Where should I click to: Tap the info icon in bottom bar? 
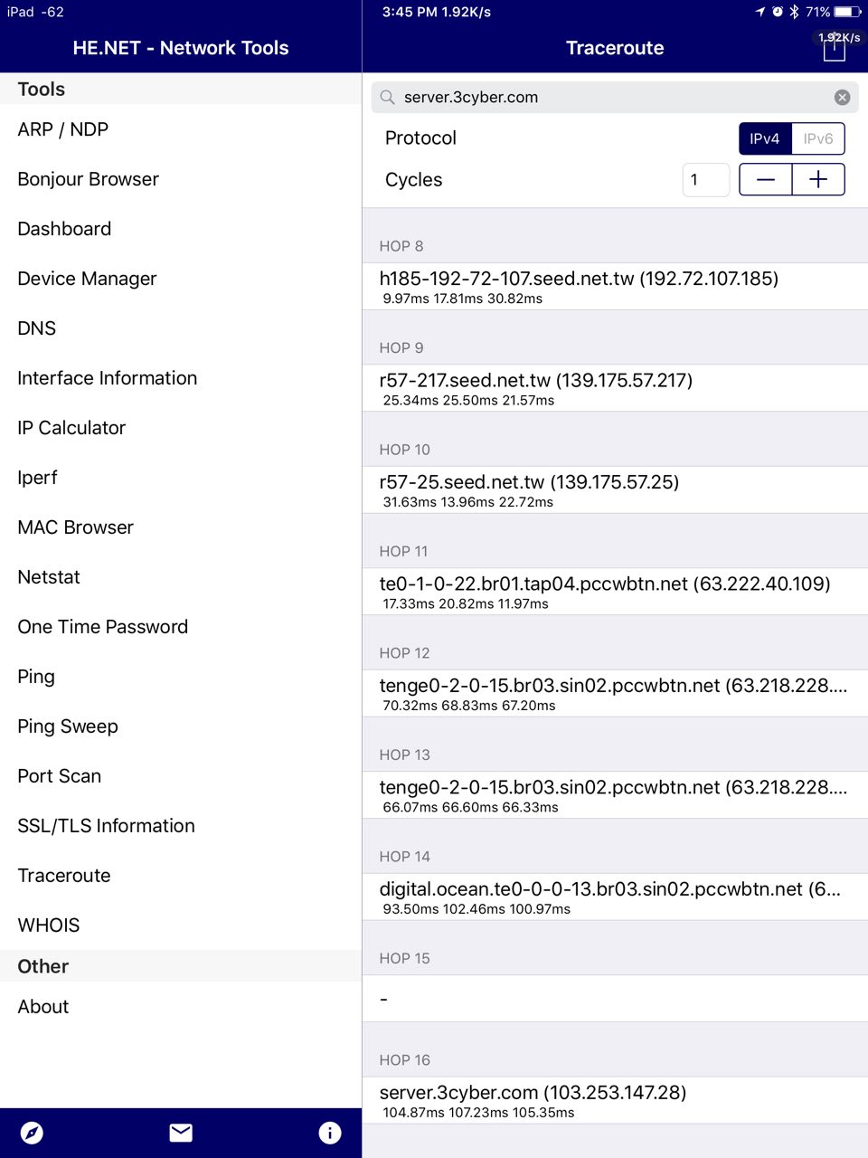(x=330, y=1133)
